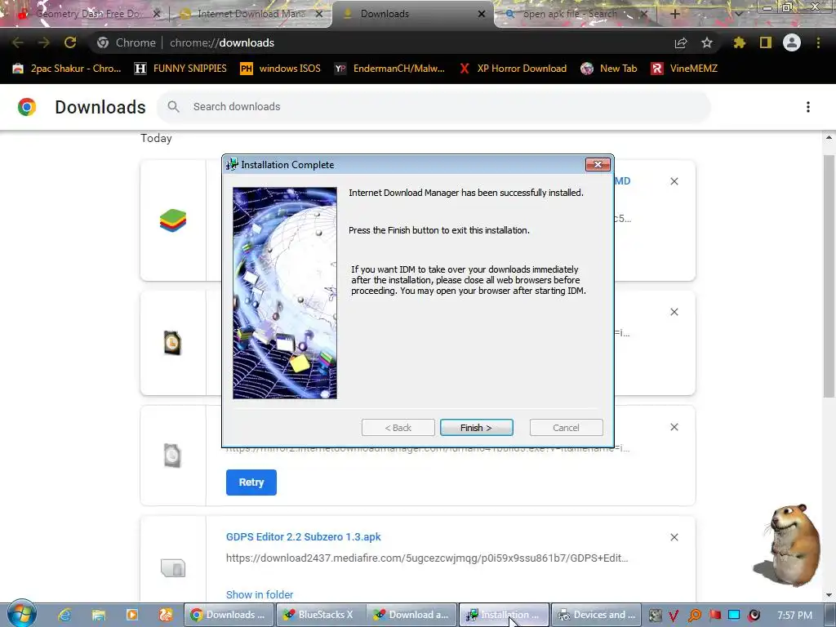
Task: Click Cancel in the Installation Complete dialog
Action: click(566, 428)
